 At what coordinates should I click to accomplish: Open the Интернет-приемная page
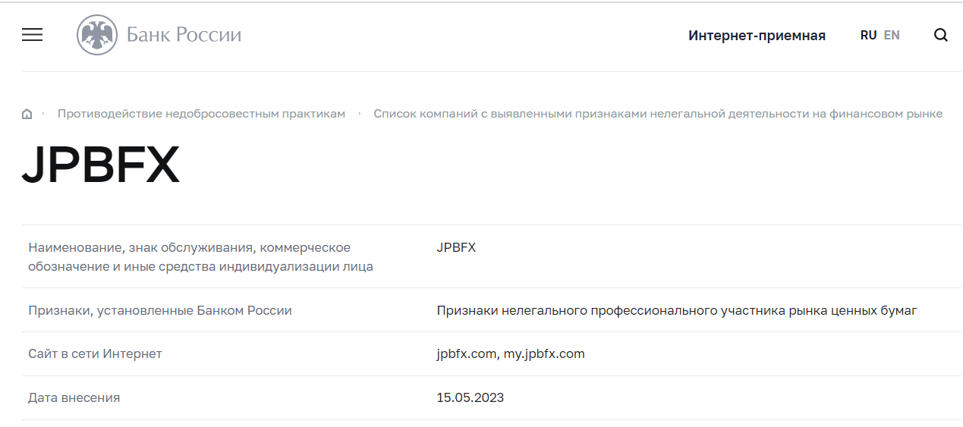click(757, 35)
